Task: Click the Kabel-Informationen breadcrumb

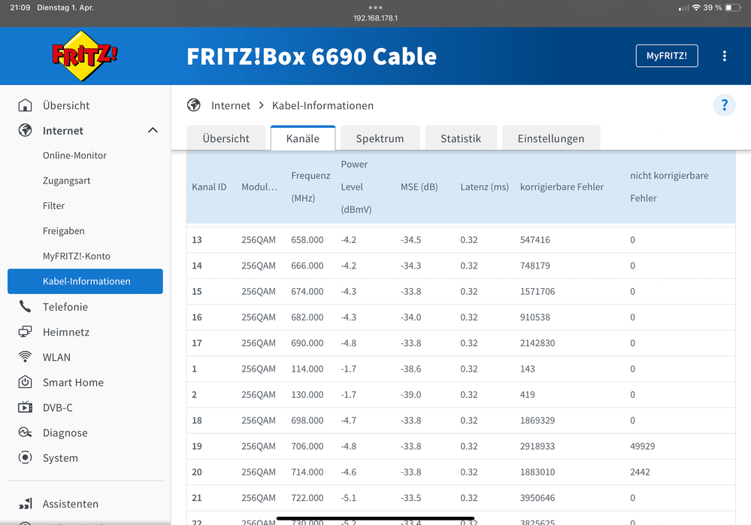Action: (323, 105)
